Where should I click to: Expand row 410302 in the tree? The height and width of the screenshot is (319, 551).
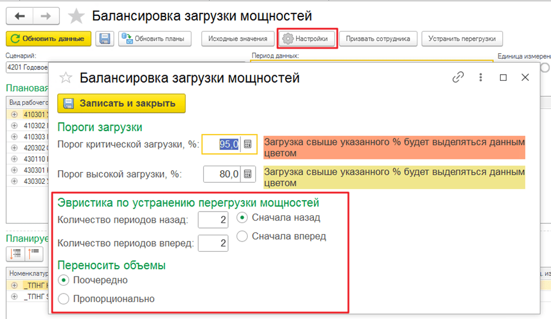coord(14,126)
